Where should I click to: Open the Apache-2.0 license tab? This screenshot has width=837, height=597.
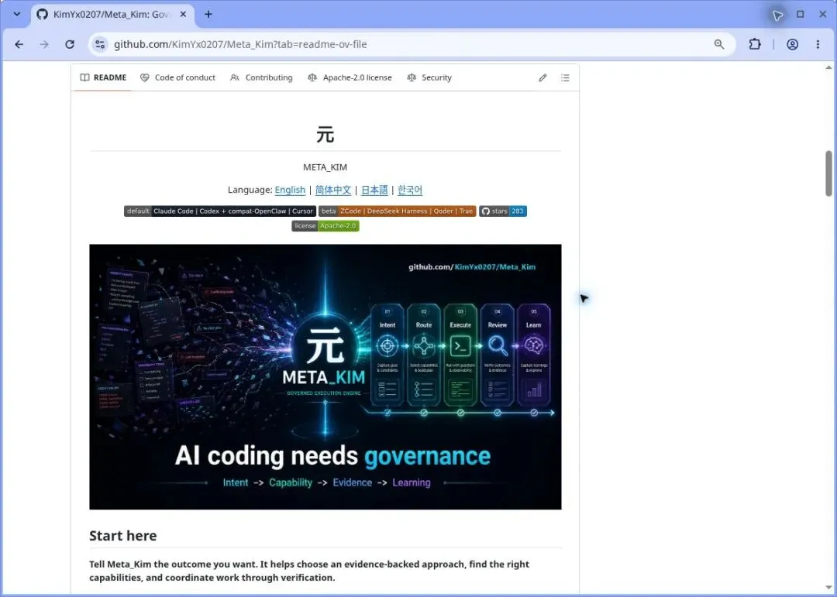pyautogui.click(x=350, y=77)
